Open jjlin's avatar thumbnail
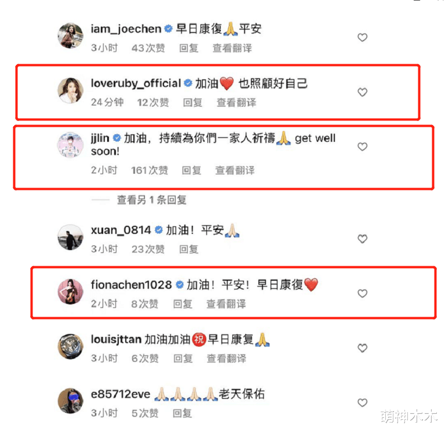This screenshot has width=445, height=433. point(70,145)
